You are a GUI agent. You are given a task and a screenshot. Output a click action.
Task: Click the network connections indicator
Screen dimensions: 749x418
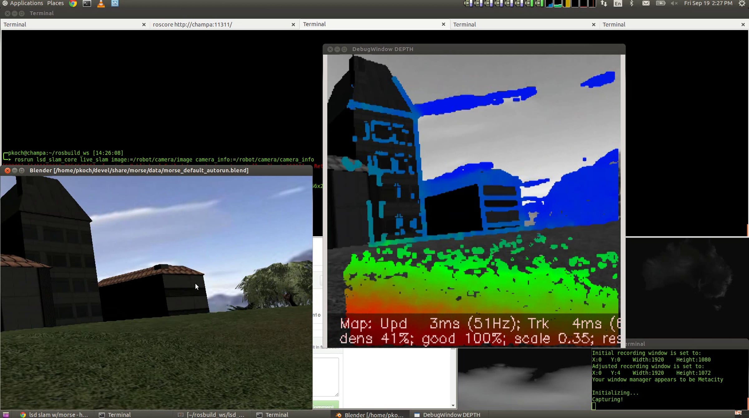click(604, 3)
